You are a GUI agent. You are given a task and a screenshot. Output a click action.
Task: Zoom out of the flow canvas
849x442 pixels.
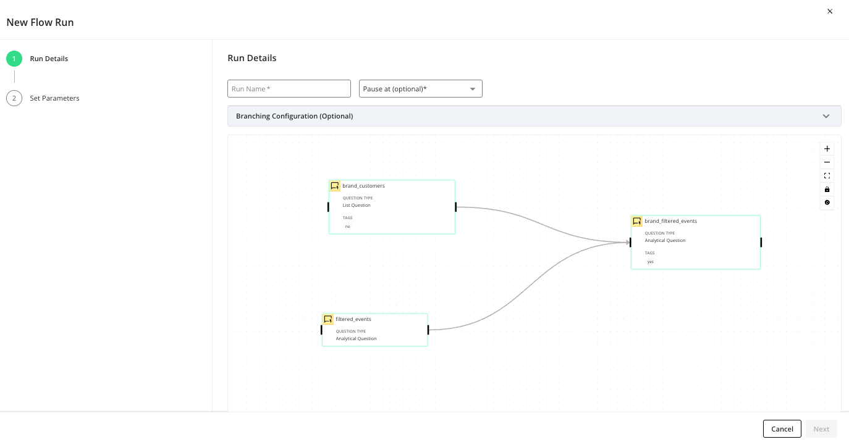pos(827,162)
